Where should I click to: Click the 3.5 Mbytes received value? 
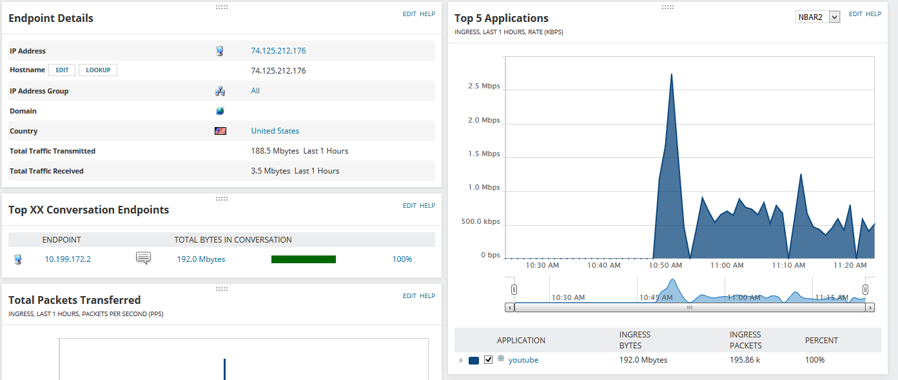271,171
